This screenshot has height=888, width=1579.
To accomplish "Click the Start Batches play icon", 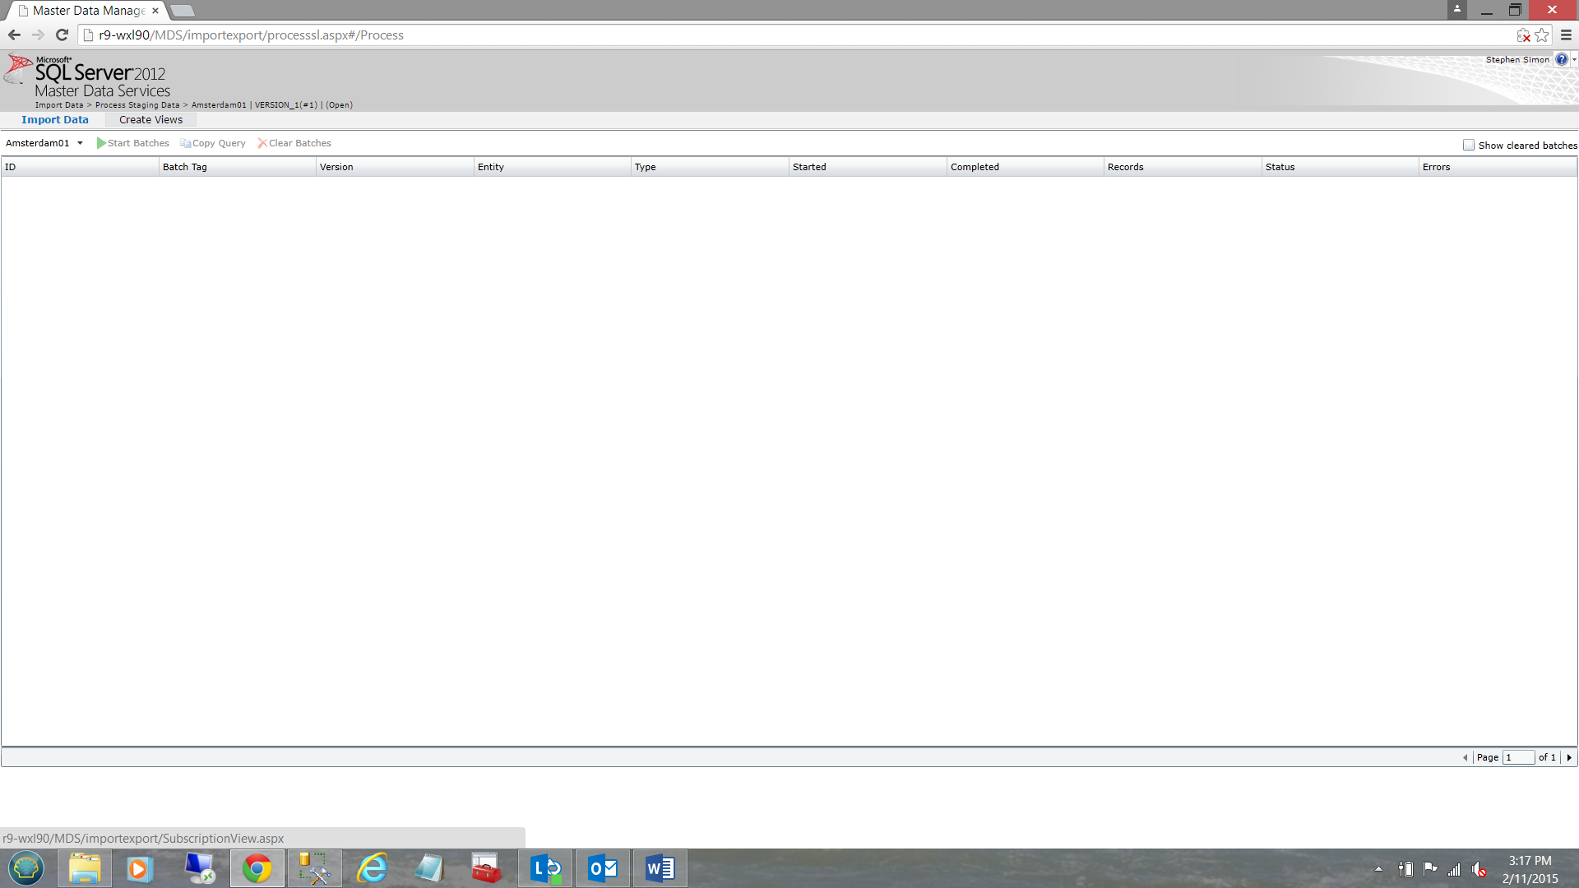I will tap(101, 143).
